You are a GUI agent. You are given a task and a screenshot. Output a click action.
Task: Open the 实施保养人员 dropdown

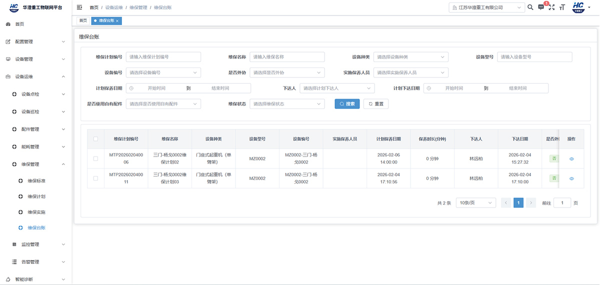click(411, 72)
